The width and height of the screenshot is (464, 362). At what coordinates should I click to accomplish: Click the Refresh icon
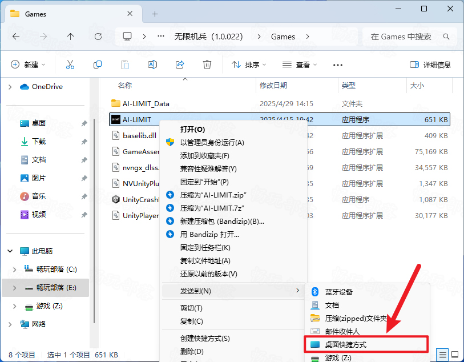(98, 37)
